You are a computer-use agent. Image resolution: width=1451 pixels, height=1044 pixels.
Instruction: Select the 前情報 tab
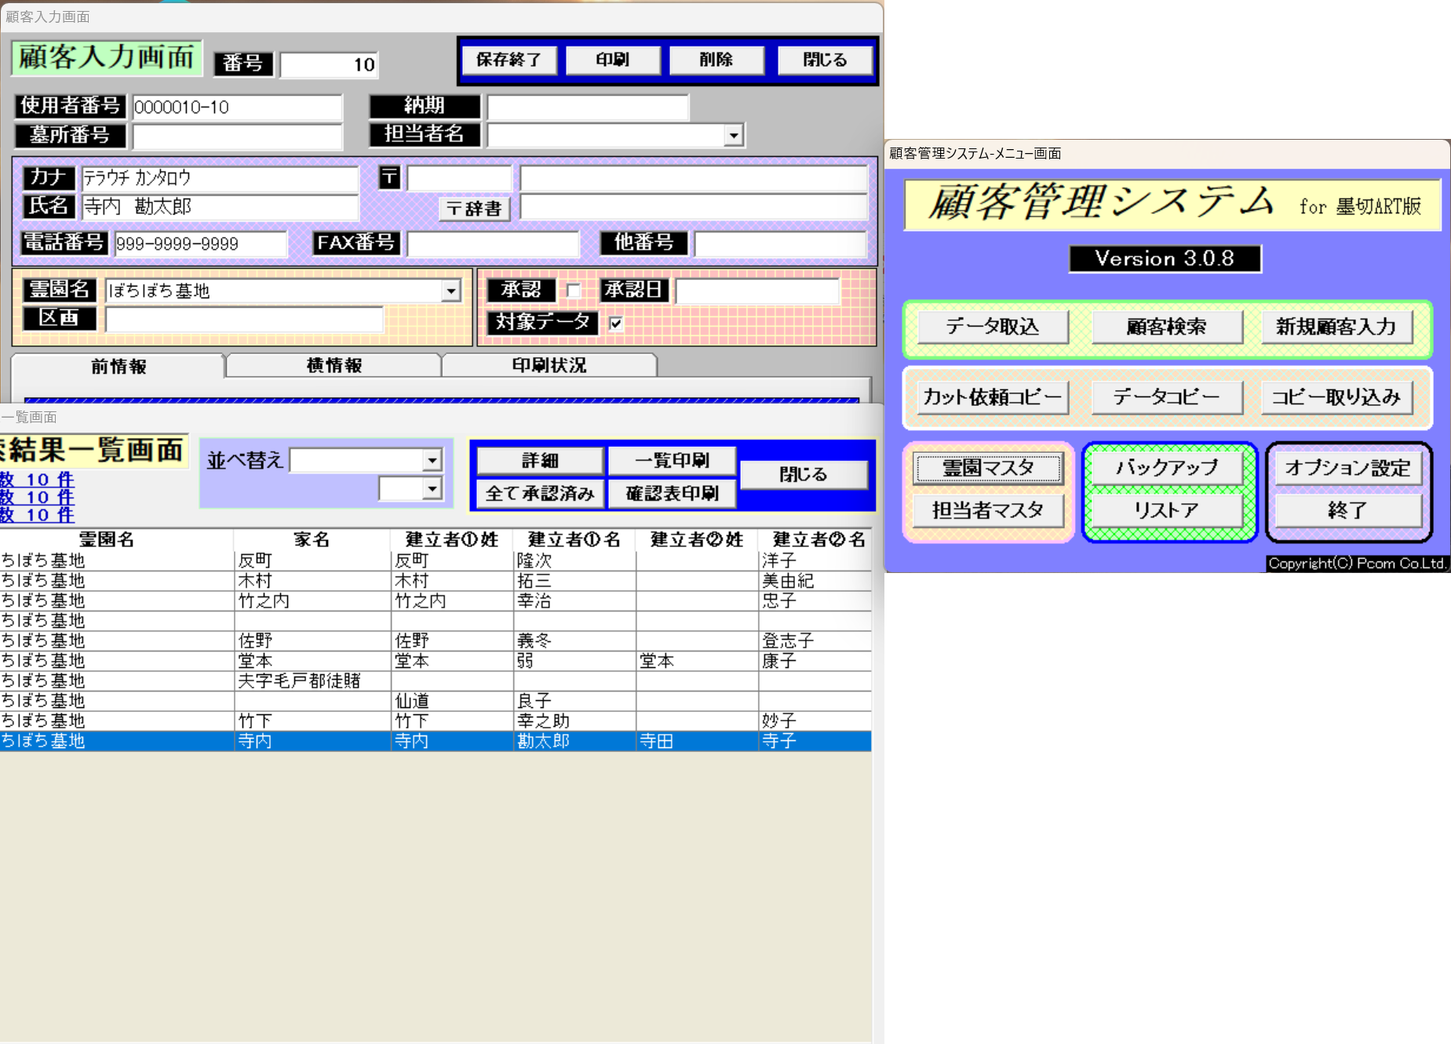point(118,367)
